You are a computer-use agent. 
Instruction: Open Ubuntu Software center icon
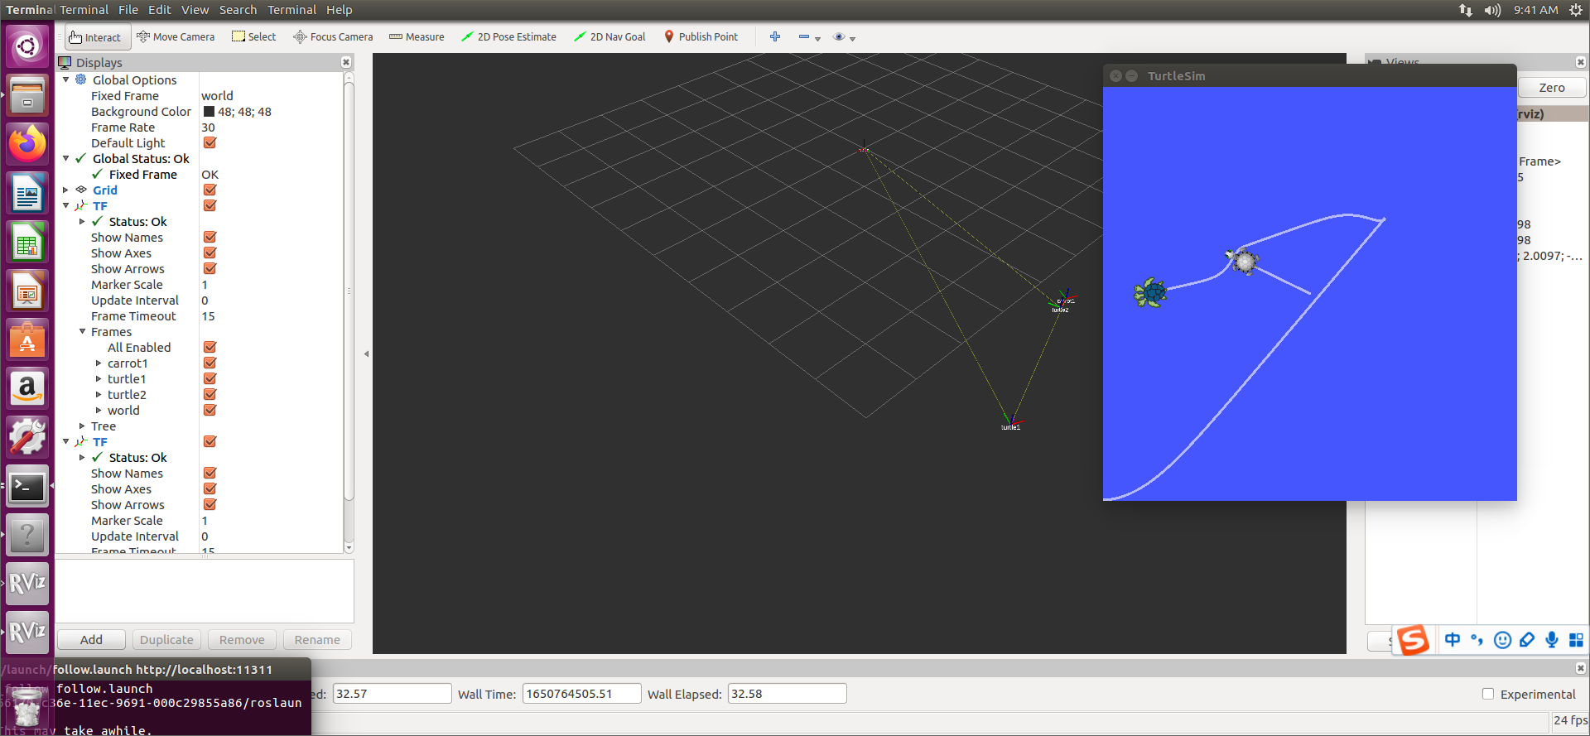tap(27, 340)
